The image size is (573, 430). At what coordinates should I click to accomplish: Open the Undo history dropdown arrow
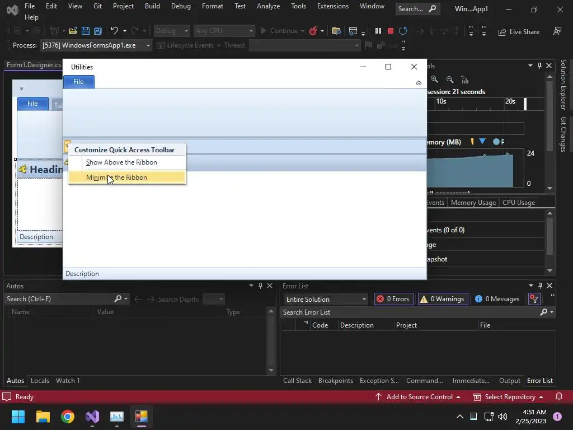click(125, 31)
